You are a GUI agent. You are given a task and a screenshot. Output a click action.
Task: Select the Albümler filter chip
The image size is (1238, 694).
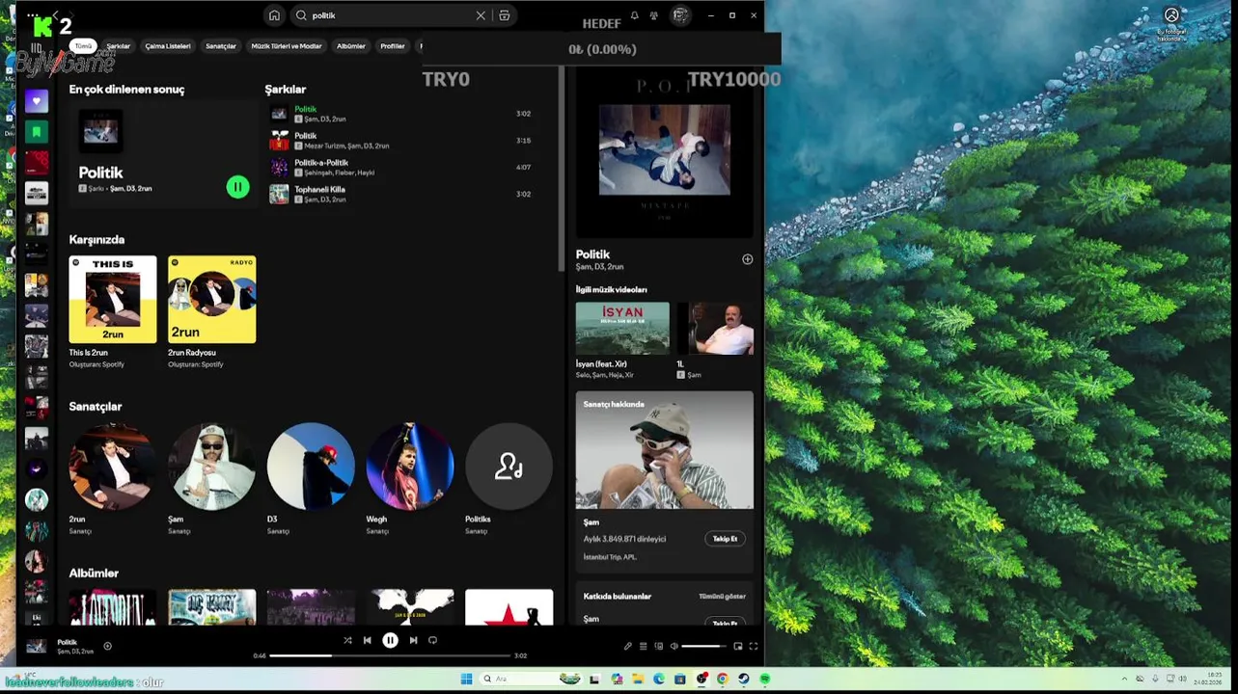pyautogui.click(x=351, y=45)
